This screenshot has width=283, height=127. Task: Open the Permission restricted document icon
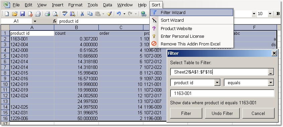[x=30, y=14]
